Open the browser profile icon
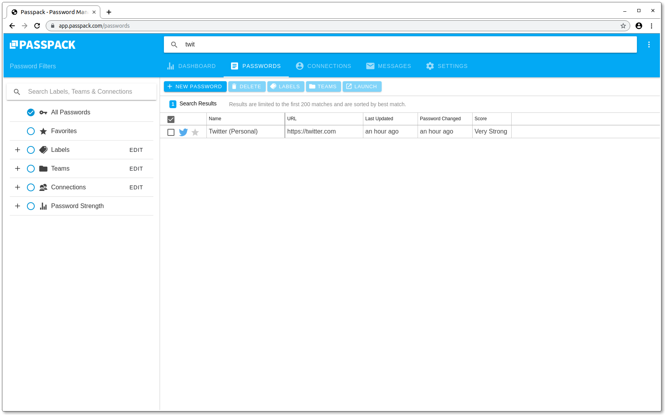 (x=639, y=26)
